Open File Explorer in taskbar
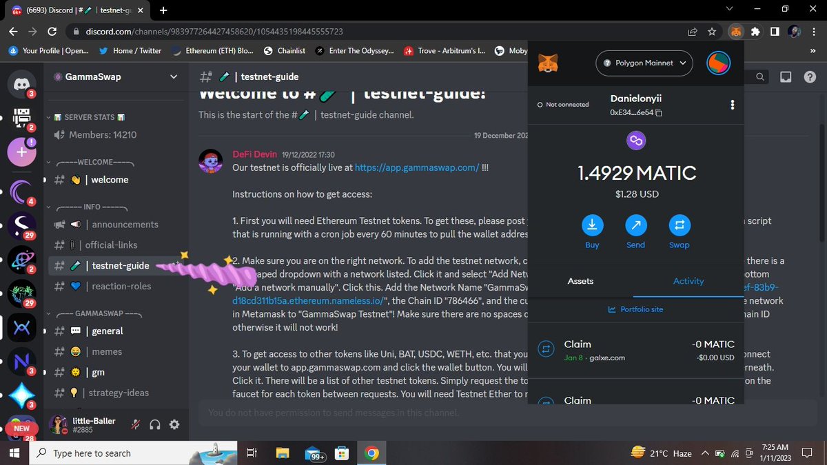The image size is (827, 465). click(x=283, y=453)
